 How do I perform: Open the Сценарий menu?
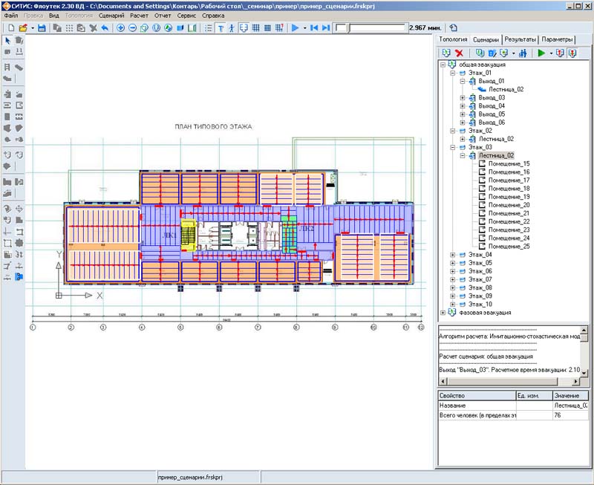tap(111, 15)
